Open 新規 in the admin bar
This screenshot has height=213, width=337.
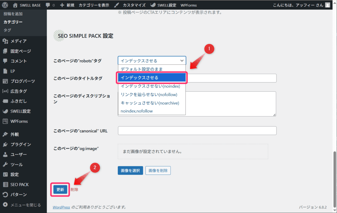(70, 5)
